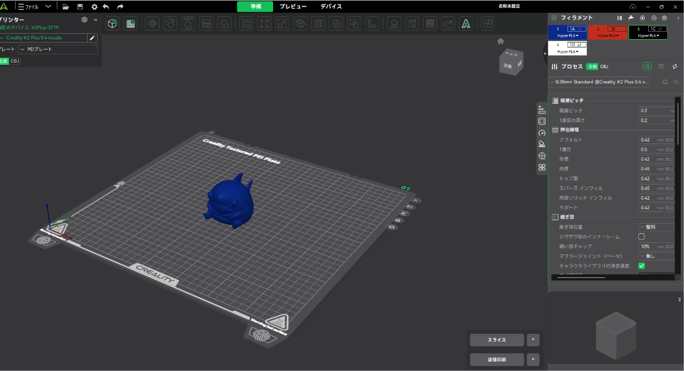Open the PEIプレート plate type dropdown
The image size is (684, 371).
pyautogui.click(x=58, y=49)
